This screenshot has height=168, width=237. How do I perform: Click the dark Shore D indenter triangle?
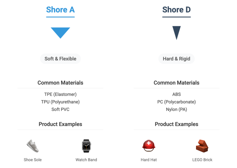point(176,33)
